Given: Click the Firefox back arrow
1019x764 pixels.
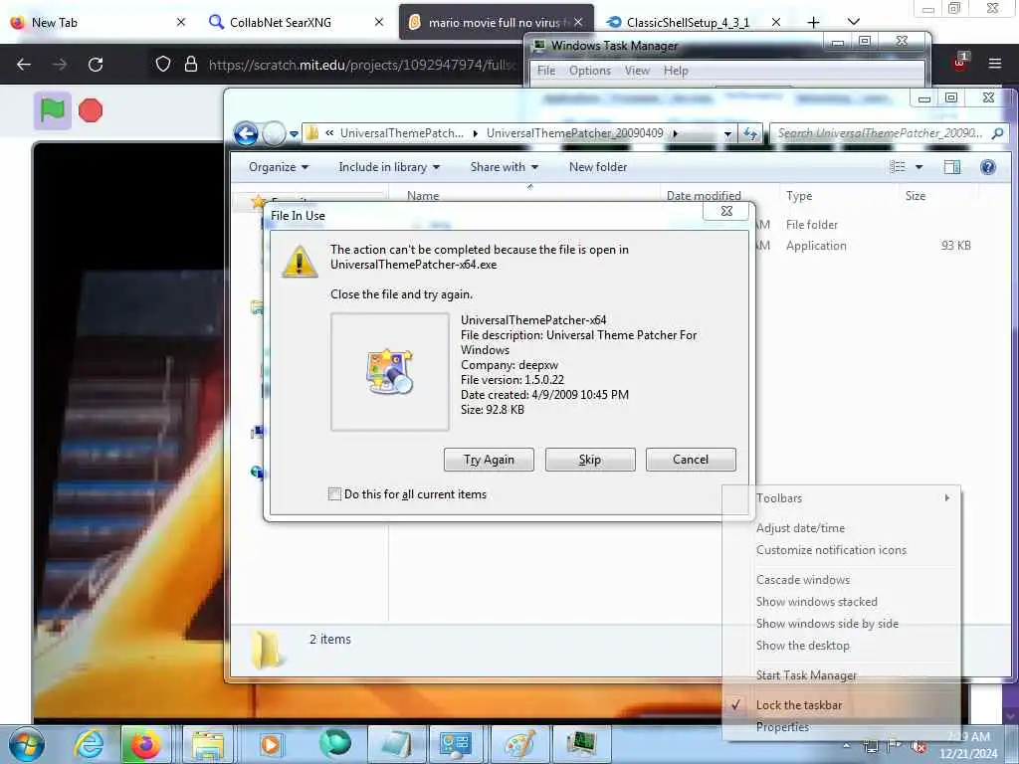Looking at the screenshot, I should pos(24,65).
